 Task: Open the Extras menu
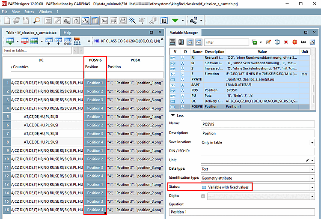coord(29,12)
